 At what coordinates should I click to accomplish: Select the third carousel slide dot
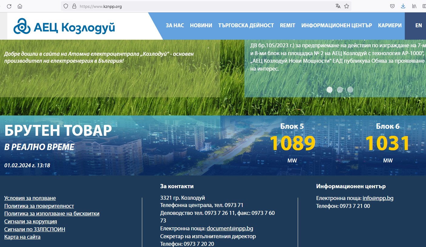pyautogui.click(x=350, y=90)
